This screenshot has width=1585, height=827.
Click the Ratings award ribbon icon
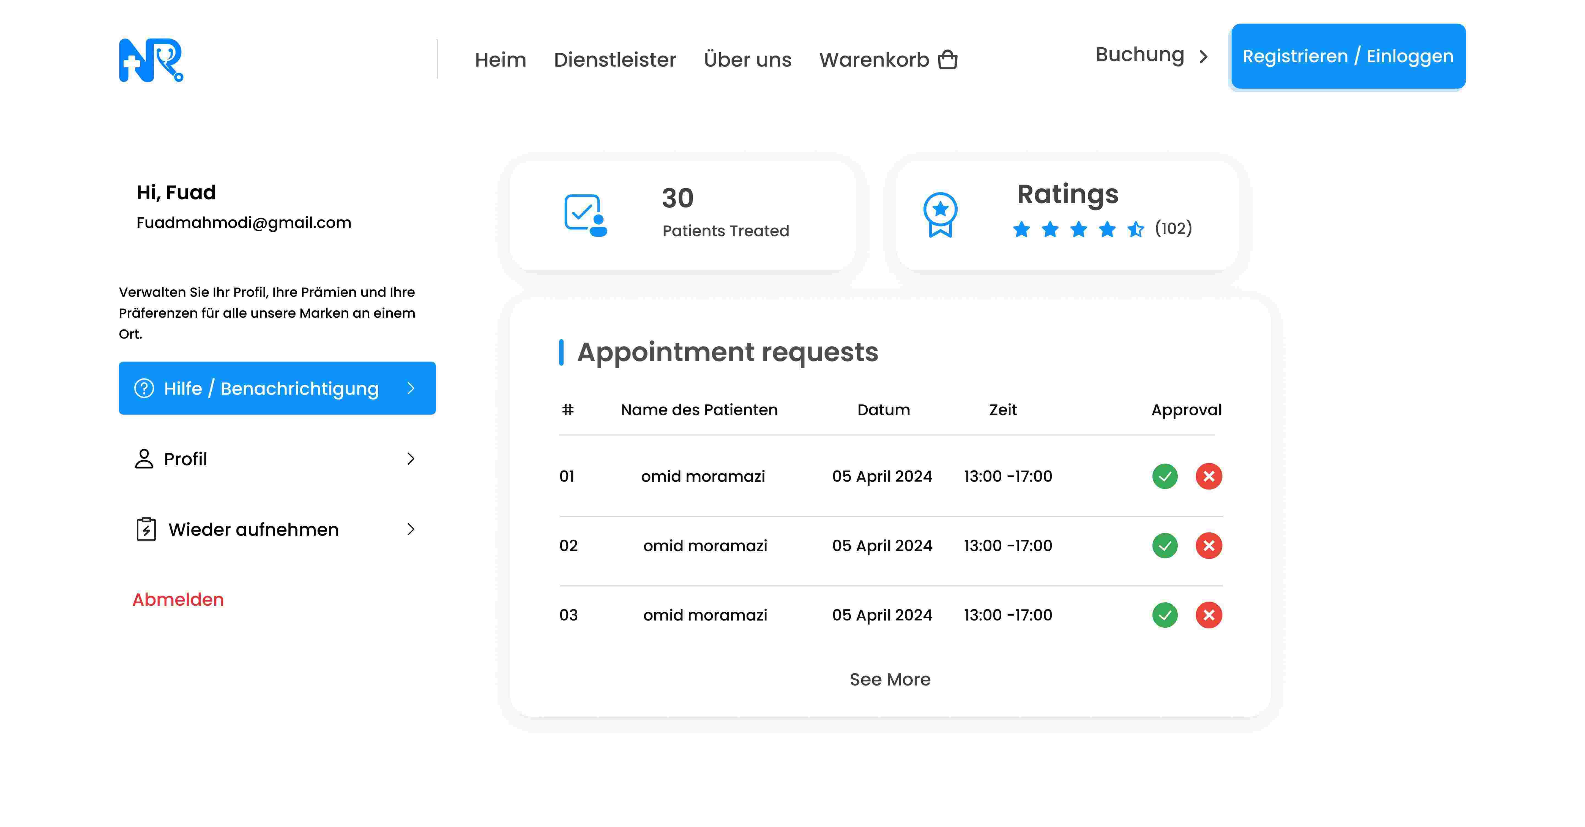tap(940, 215)
